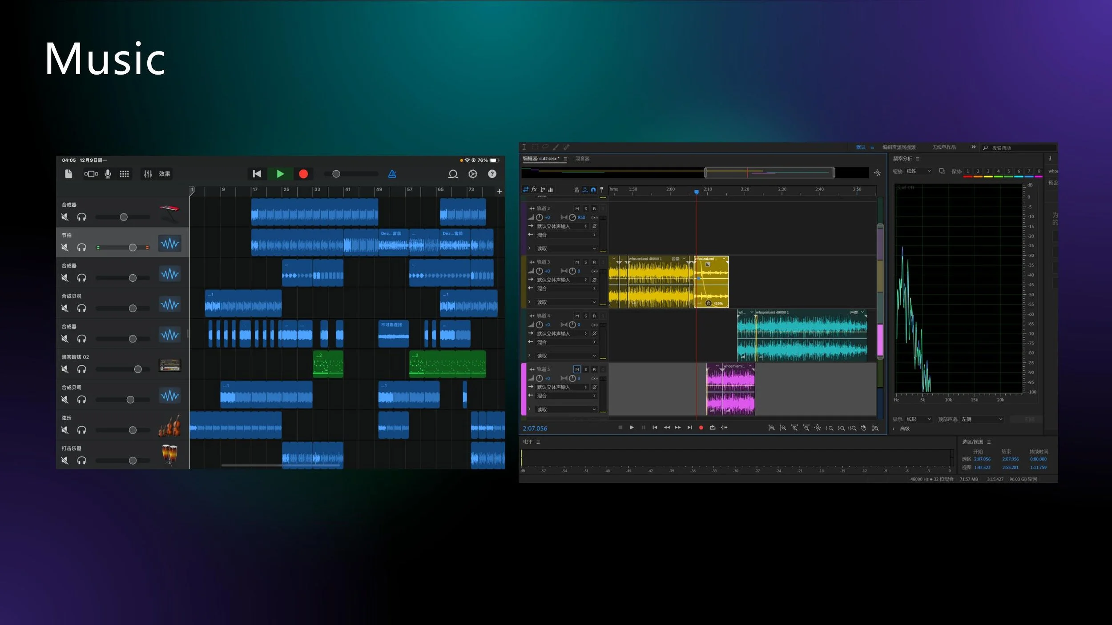Click the fx button in Audition toolbar
This screenshot has height=625, width=1112.
534,189
